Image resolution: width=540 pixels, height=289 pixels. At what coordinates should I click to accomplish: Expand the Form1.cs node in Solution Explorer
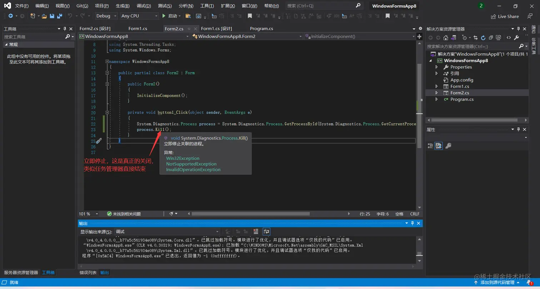(x=436, y=86)
